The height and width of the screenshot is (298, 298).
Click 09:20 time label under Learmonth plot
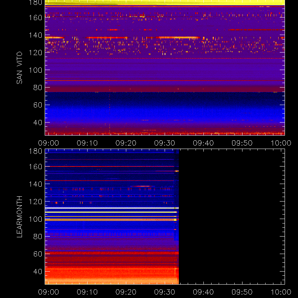pos(126,292)
